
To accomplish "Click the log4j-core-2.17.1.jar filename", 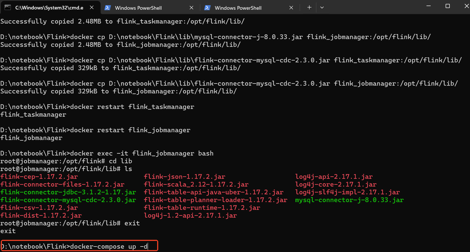I will coord(336,184).
